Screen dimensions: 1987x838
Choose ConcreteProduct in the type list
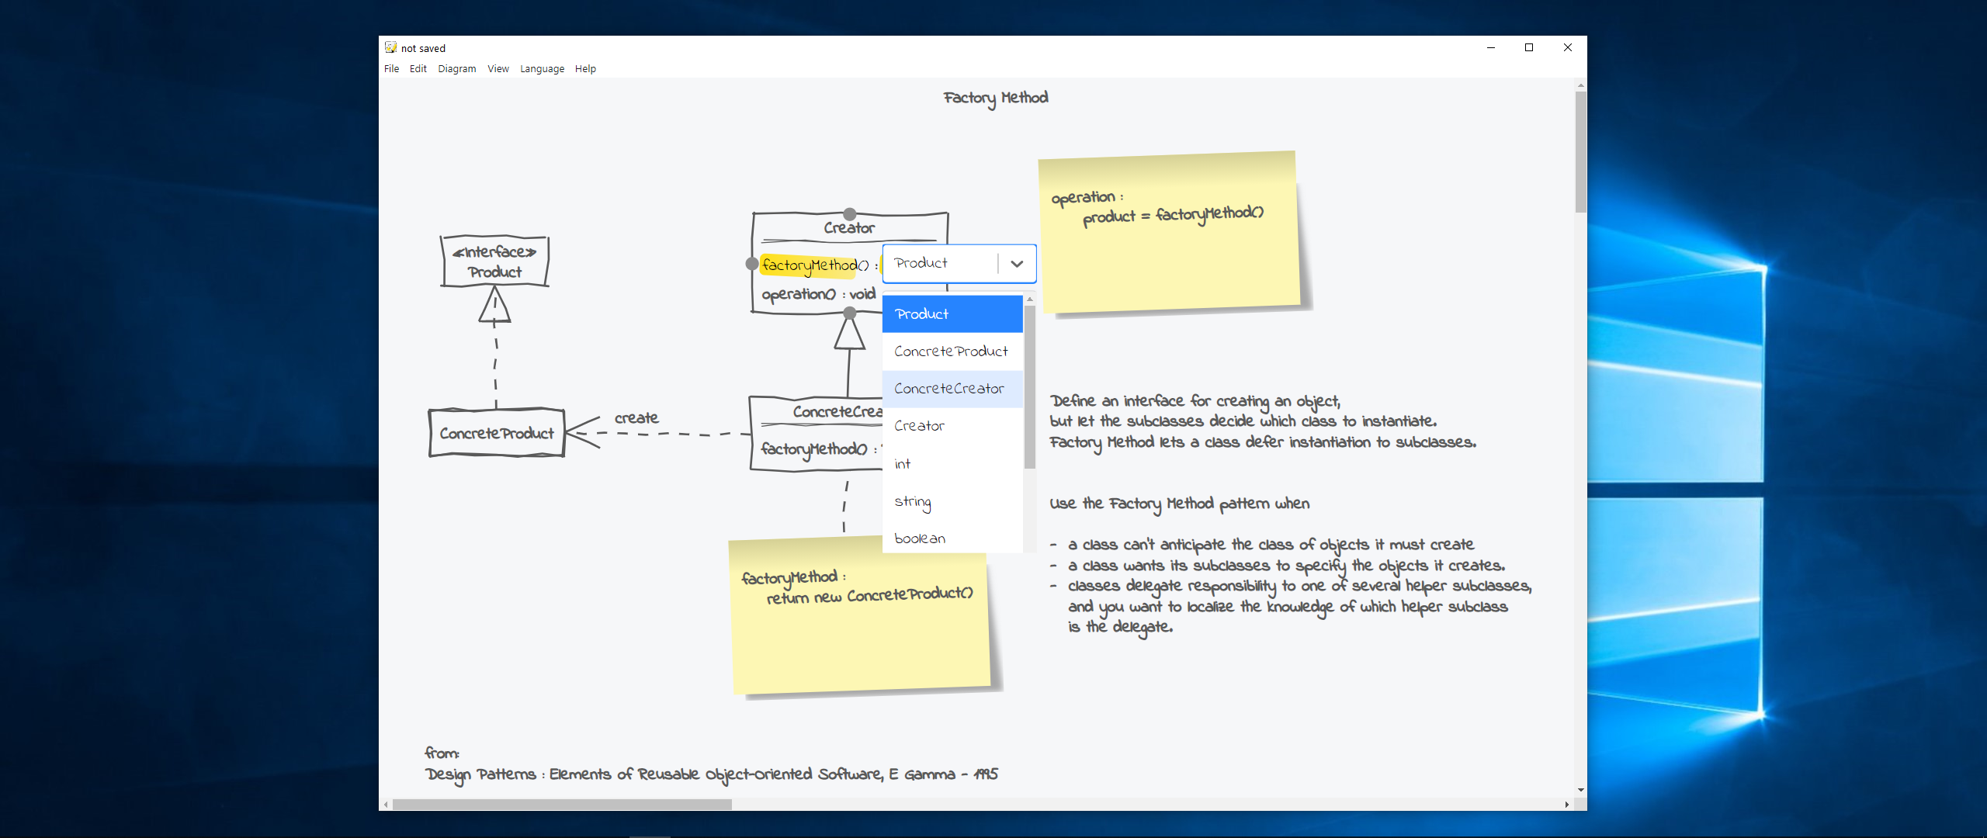[951, 351]
